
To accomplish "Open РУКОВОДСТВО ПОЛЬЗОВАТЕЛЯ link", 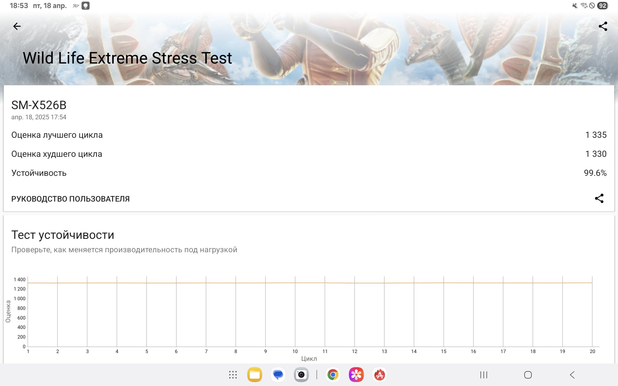I will (70, 199).
